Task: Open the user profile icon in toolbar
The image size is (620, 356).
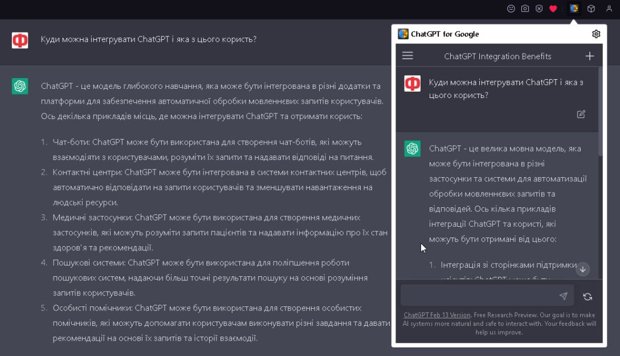Action: tap(609, 9)
